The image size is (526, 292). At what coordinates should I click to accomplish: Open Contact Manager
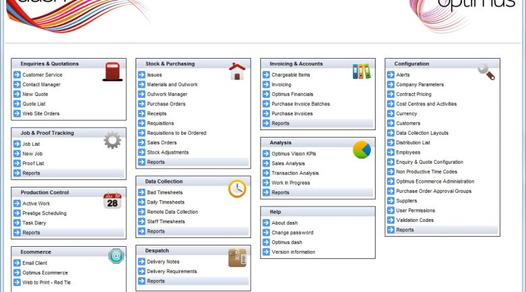click(x=41, y=84)
